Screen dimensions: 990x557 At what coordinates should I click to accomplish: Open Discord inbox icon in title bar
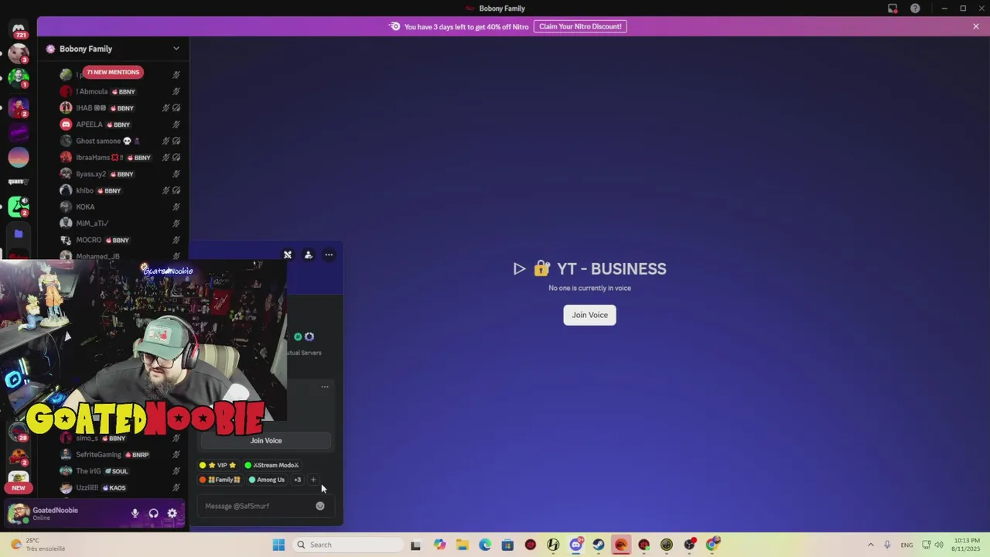[x=893, y=9]
